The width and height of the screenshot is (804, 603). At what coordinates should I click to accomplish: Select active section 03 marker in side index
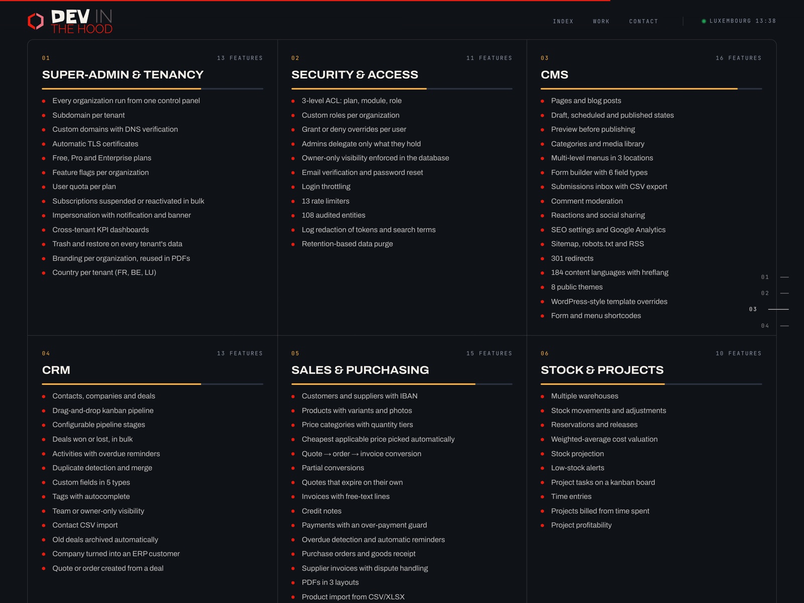(768, 309)
